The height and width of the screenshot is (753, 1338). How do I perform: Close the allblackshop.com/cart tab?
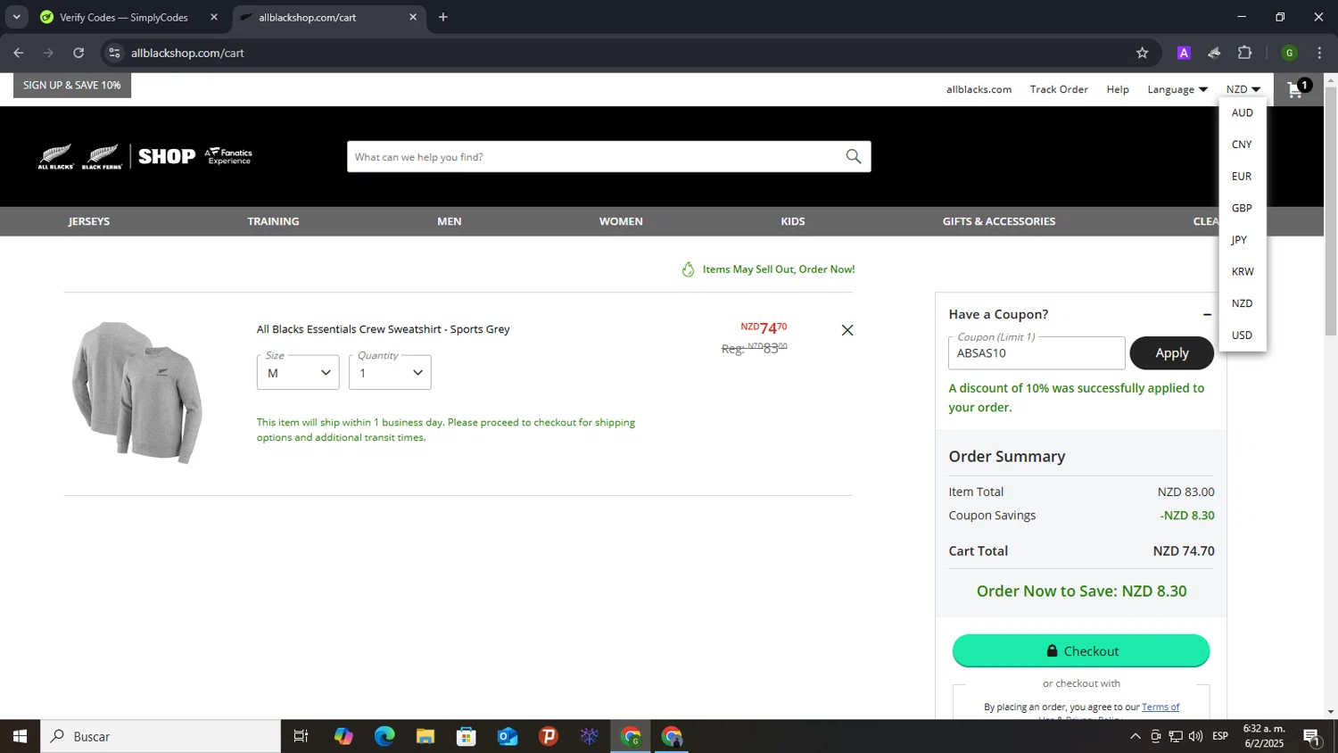pos(413,17)
